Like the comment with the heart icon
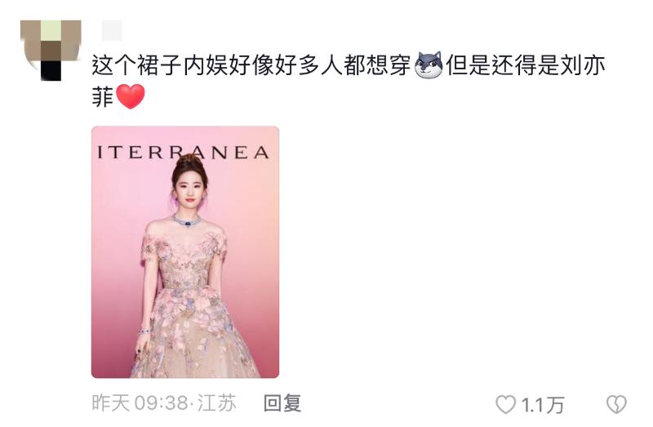 pos(505,404)
